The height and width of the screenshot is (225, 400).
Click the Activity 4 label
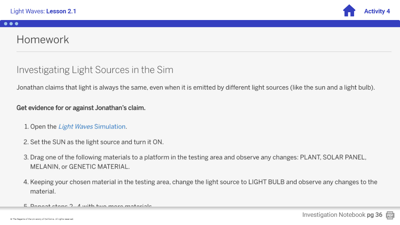(377, 11)
